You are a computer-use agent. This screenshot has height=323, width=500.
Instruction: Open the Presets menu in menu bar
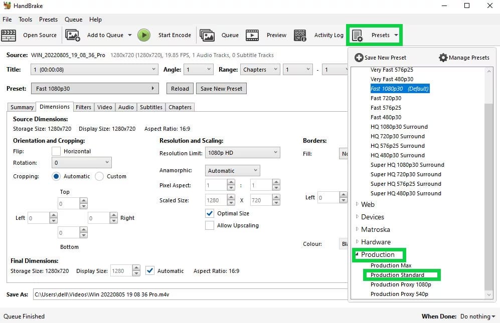(49, 20)
